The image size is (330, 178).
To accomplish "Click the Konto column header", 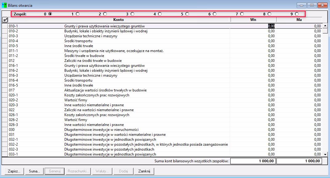I will [119, 20].
